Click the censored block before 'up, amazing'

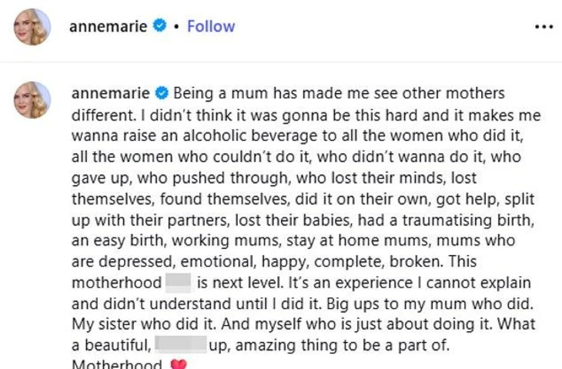coord(181,345)
